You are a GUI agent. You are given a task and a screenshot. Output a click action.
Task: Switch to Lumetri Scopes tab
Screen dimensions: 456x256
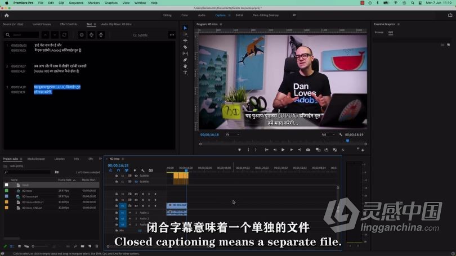[x=42, y=24]
